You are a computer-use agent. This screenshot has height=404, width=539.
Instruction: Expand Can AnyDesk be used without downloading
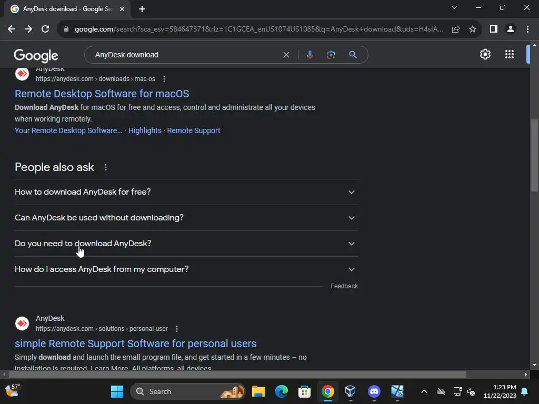186,218
